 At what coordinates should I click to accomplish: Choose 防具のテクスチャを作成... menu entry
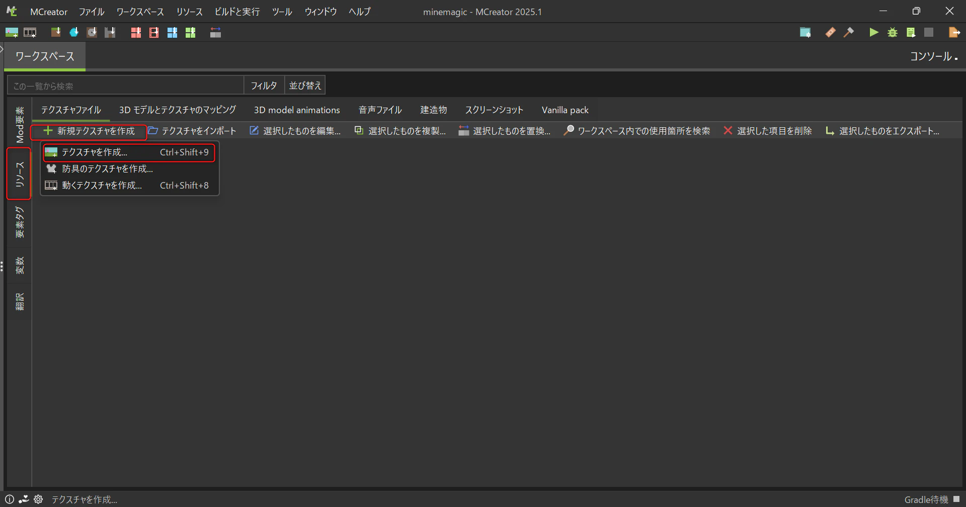[x=129, y=169]
